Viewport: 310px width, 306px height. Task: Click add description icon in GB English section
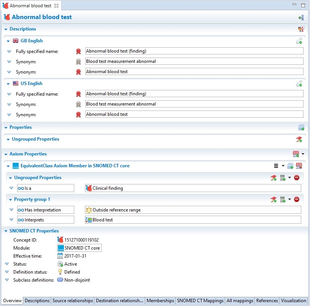click(x=299, y=41)
